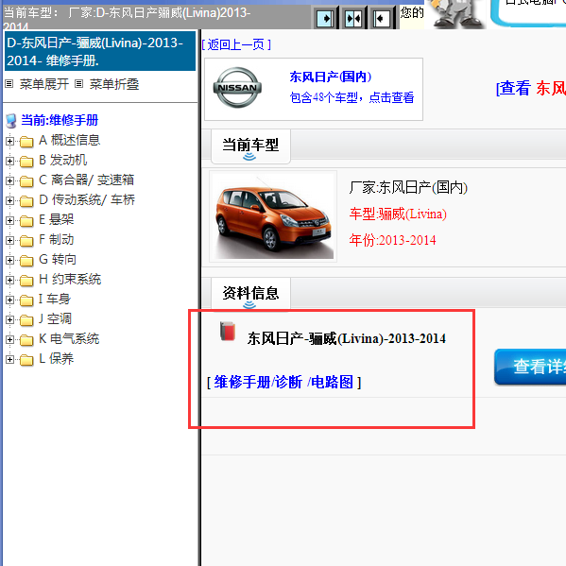Select the K 电气系统 tree label
The image size is (566, 566).
69,339
